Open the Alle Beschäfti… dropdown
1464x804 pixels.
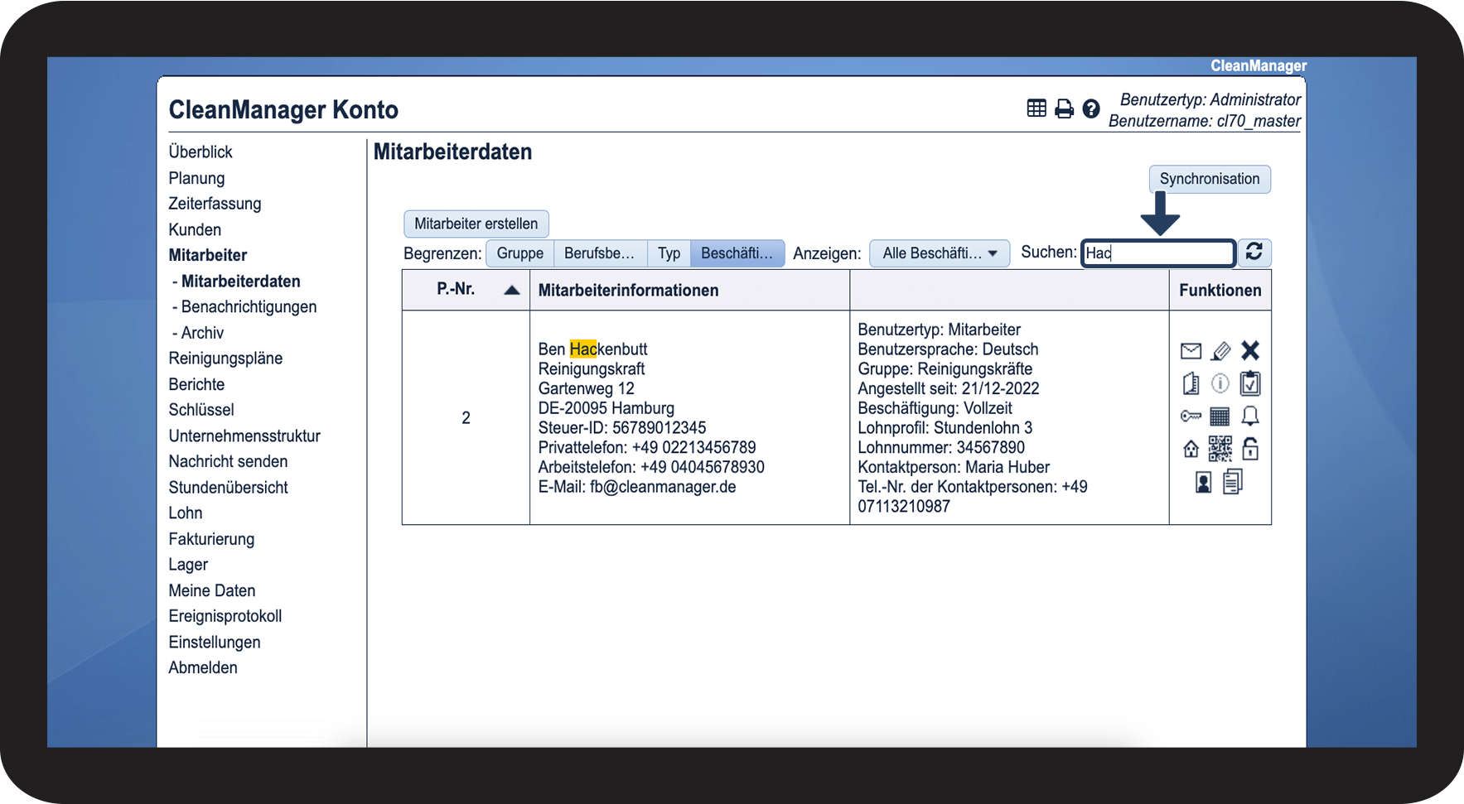click(x=940, y=253)
